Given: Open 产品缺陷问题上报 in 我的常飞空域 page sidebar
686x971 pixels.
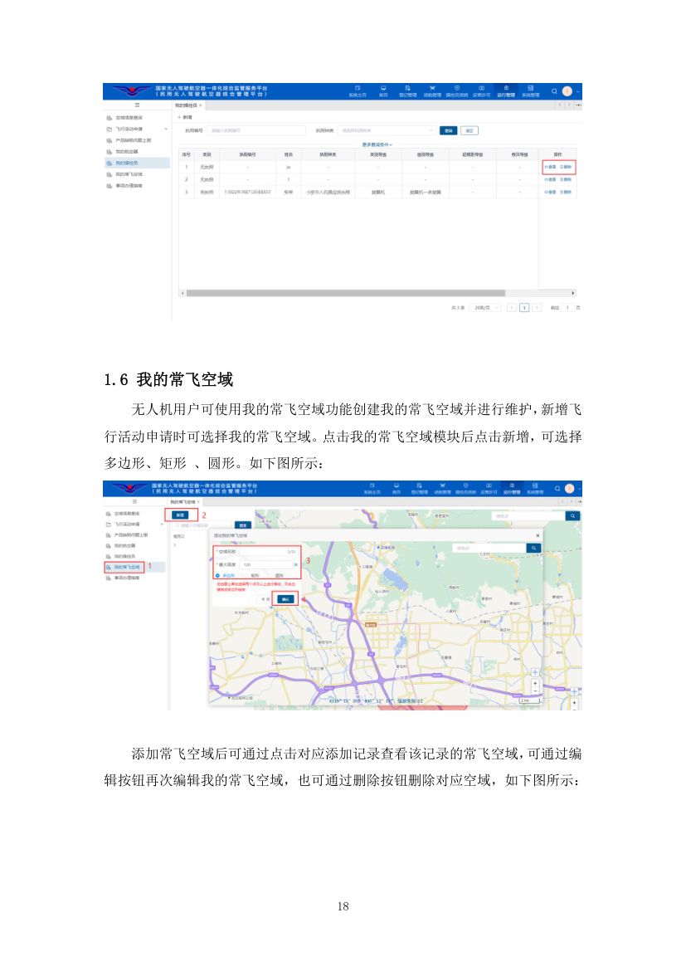Looking at the screenshot, I should point(131,535).
